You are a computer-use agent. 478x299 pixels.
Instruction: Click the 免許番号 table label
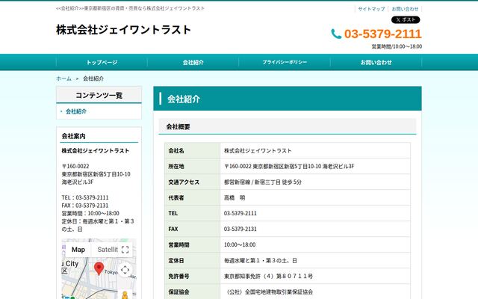point(179,276)
